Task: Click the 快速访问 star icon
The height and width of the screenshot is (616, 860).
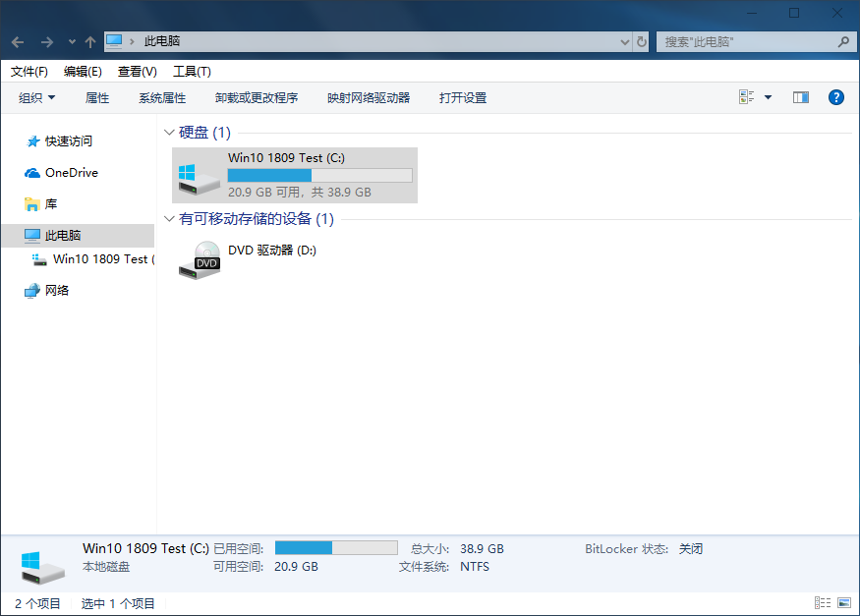Action: pos(32,141)
